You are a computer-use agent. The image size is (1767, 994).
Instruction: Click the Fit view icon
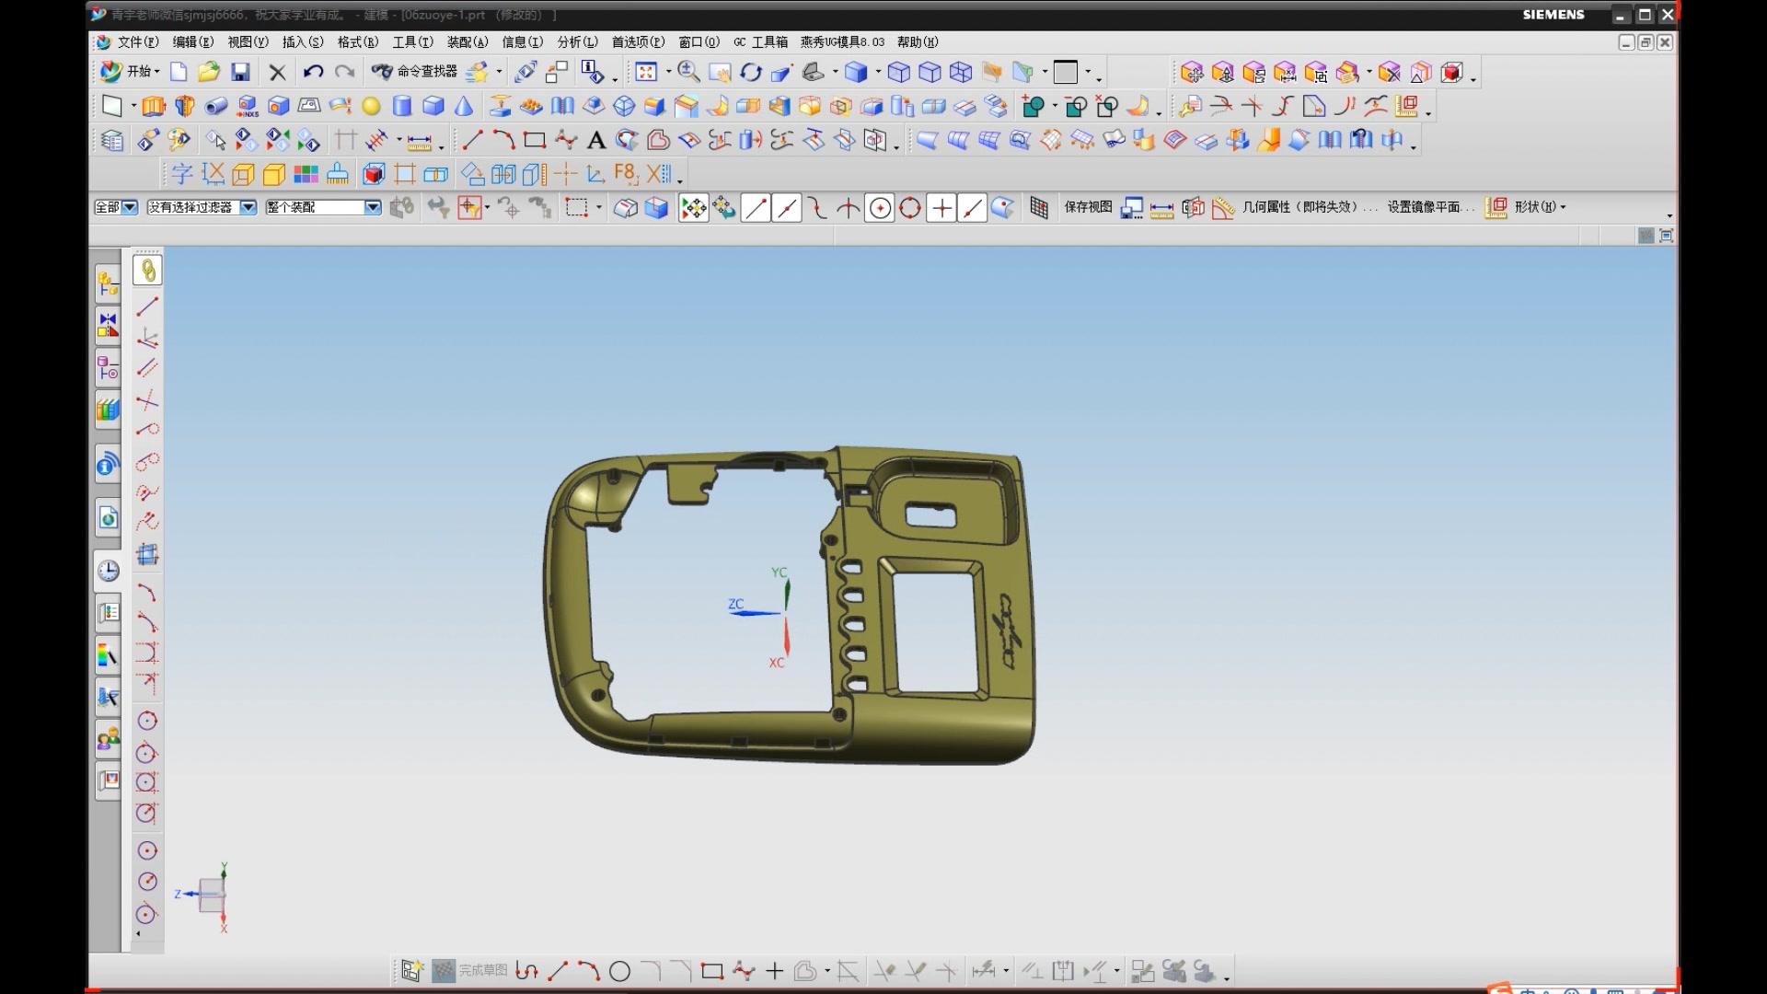[646, 72]
